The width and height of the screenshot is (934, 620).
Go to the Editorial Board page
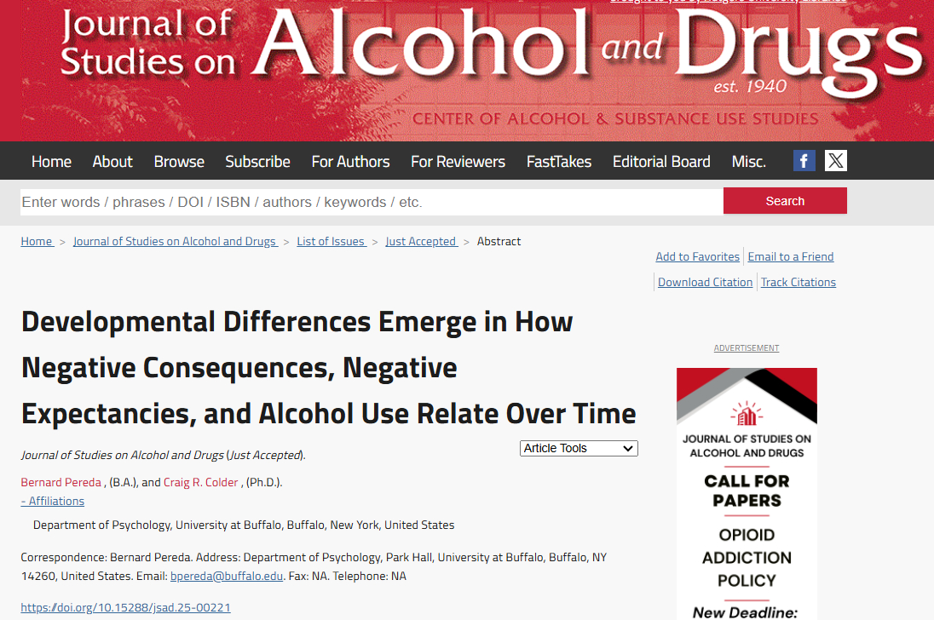661,162
